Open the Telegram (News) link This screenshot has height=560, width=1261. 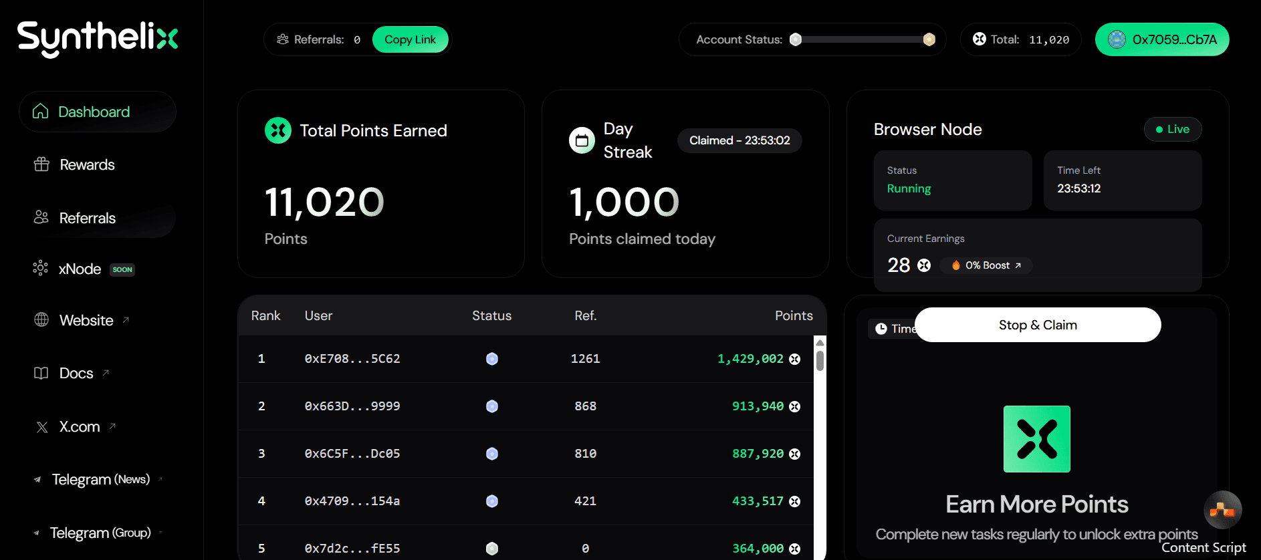click(x=100, y=479)
